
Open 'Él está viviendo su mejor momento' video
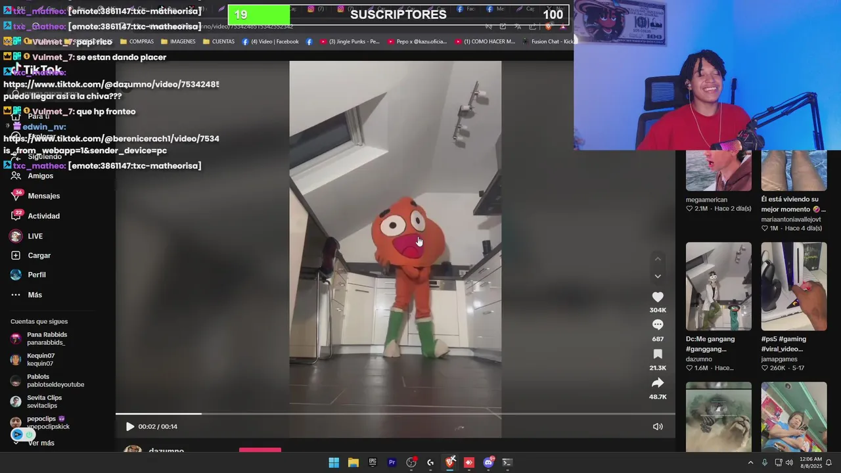click(794, 171)
